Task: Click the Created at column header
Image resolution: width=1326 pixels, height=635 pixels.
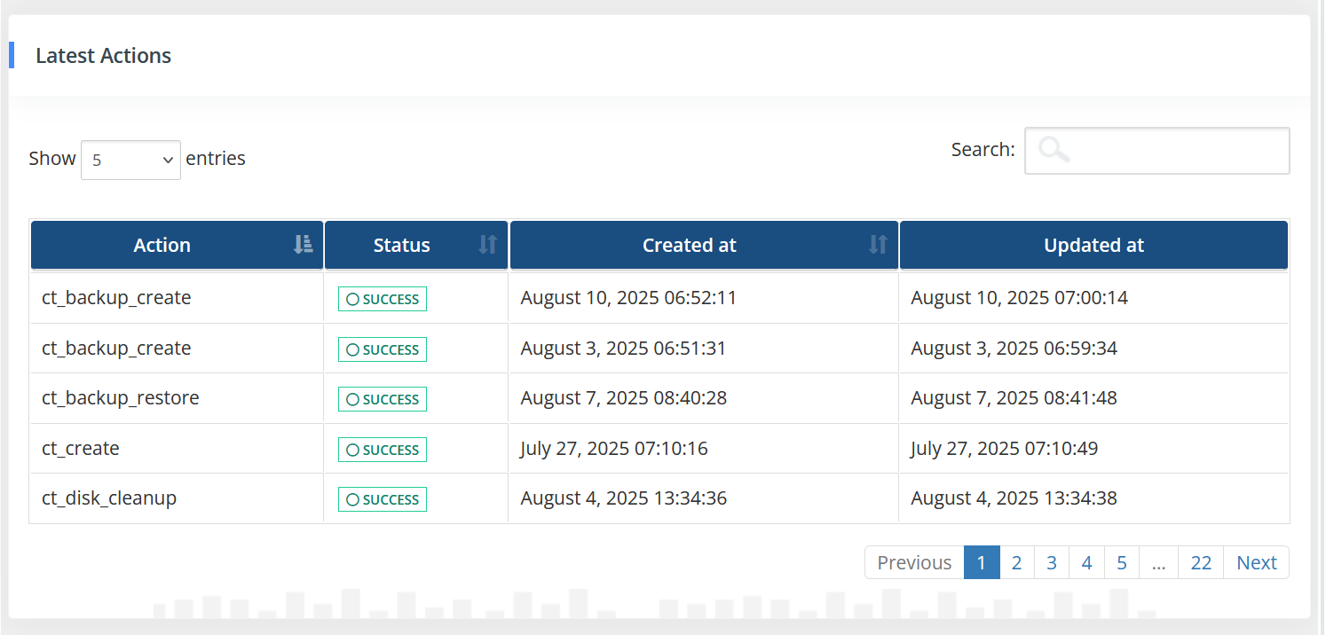Action: pos(705,245)
